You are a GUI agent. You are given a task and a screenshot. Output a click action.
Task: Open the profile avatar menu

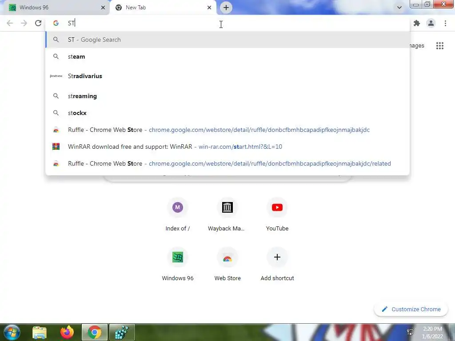tap(431, 23)
